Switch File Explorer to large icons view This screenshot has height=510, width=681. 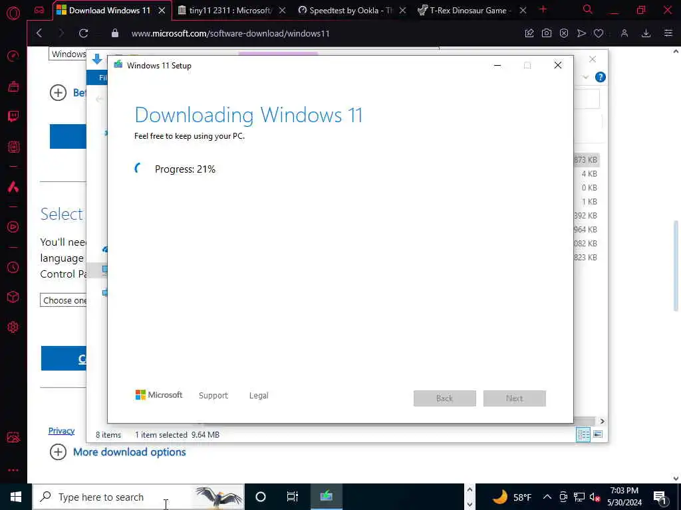598,434
